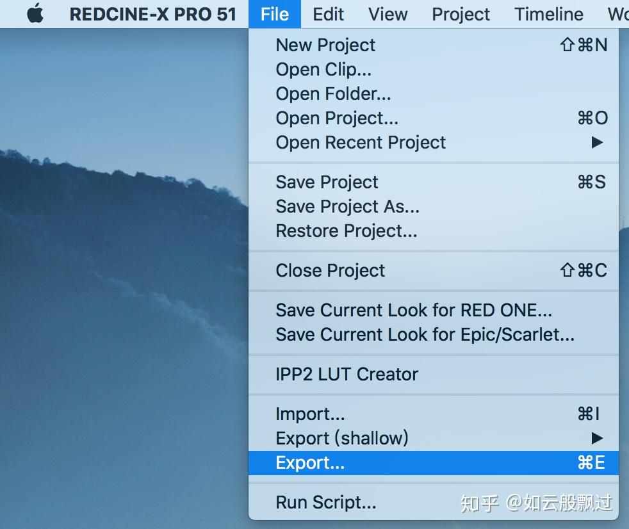Open the Project menu
The image size is (629, 529).
(461, 14)
